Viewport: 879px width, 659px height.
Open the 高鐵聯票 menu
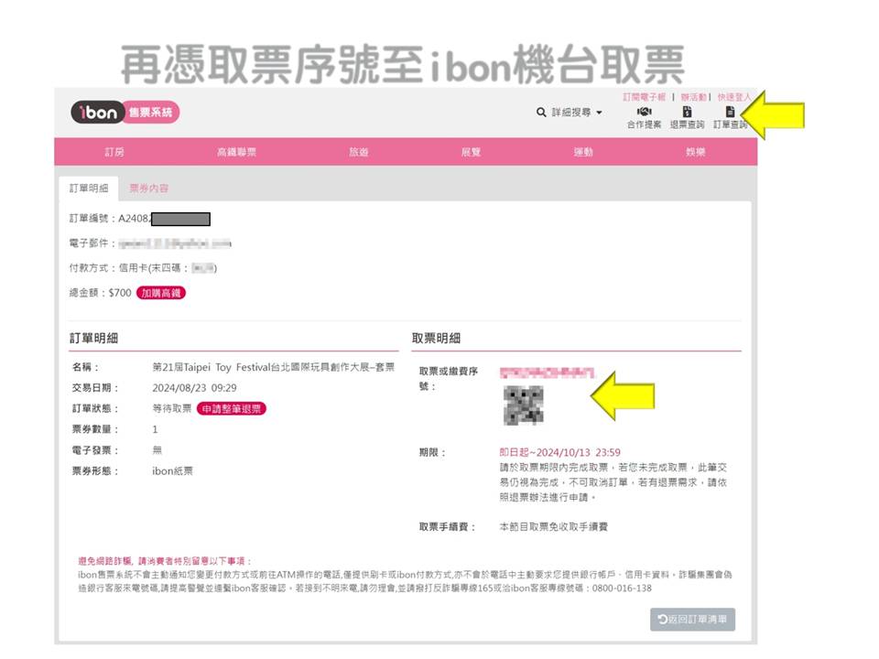point(236,152)
